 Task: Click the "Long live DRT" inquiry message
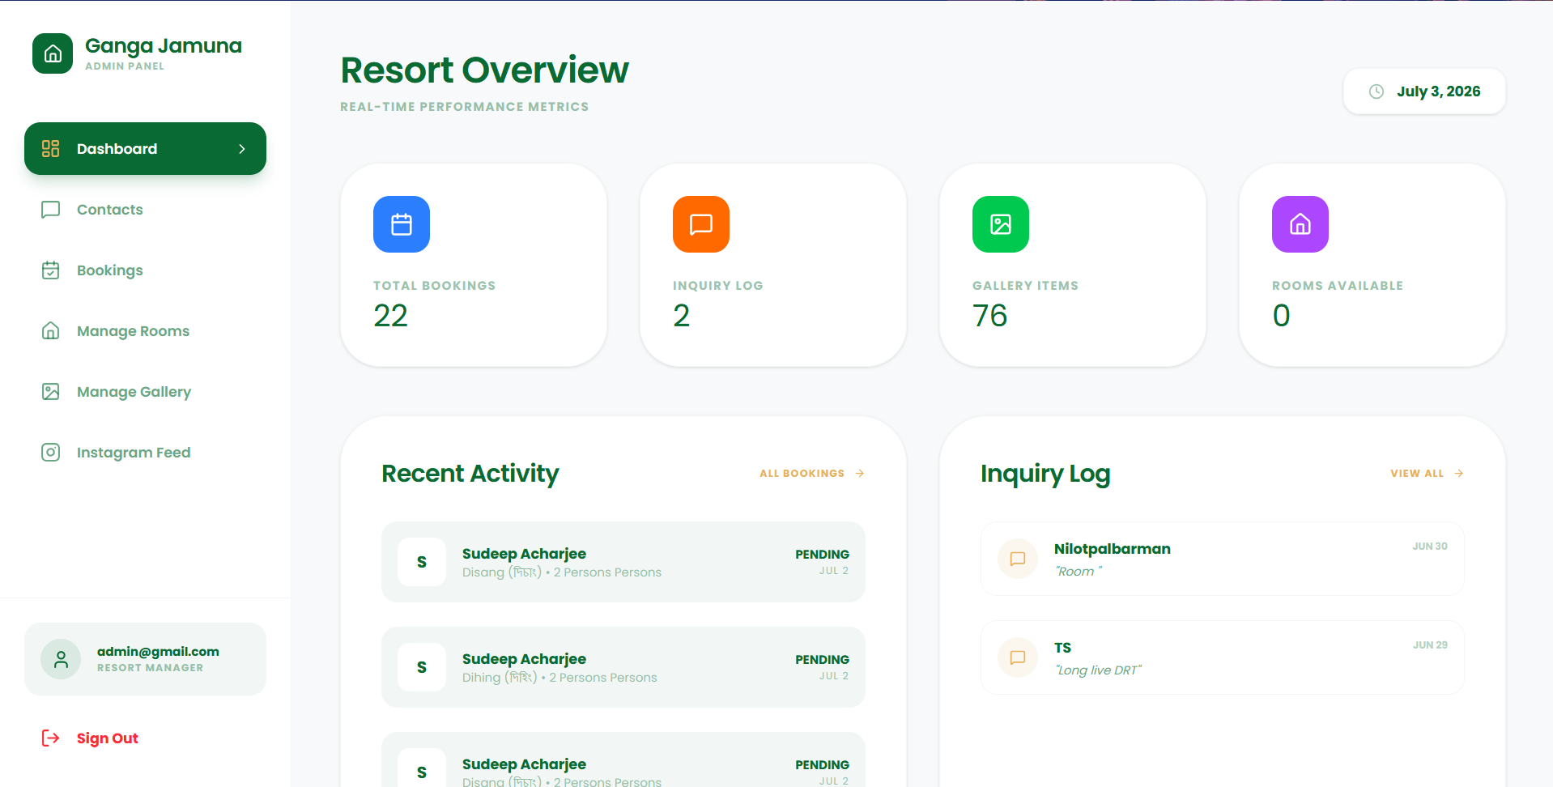(1098, 670)
